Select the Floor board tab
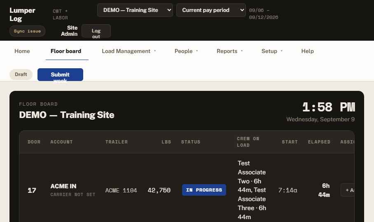374x222 pixels. (x=66, y=51)
